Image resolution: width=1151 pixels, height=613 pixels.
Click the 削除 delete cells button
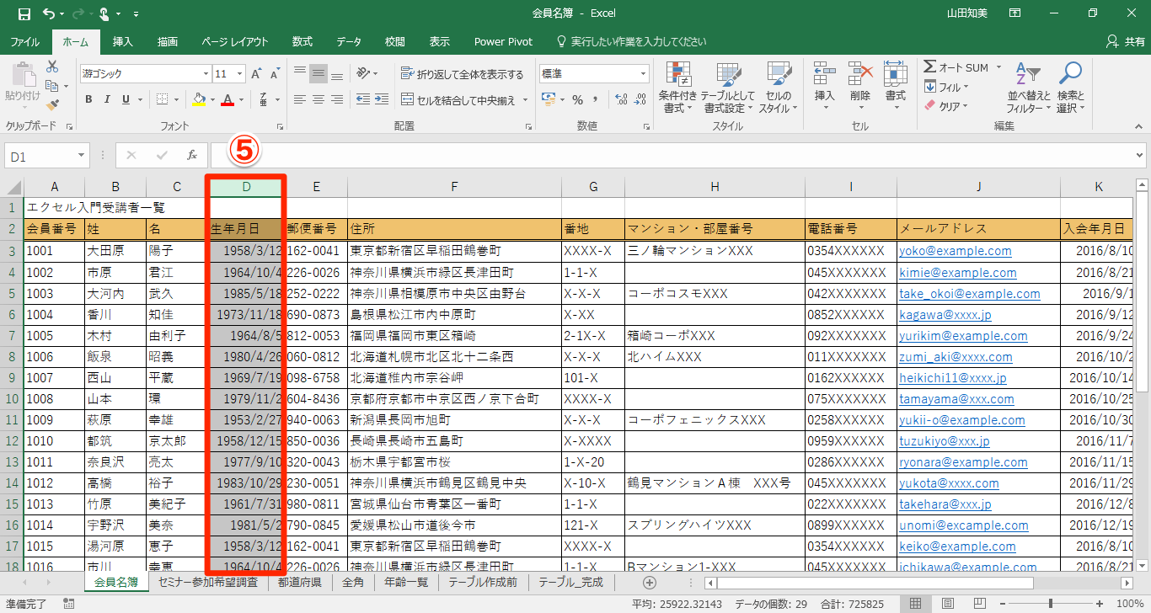[x=859, y=88]
